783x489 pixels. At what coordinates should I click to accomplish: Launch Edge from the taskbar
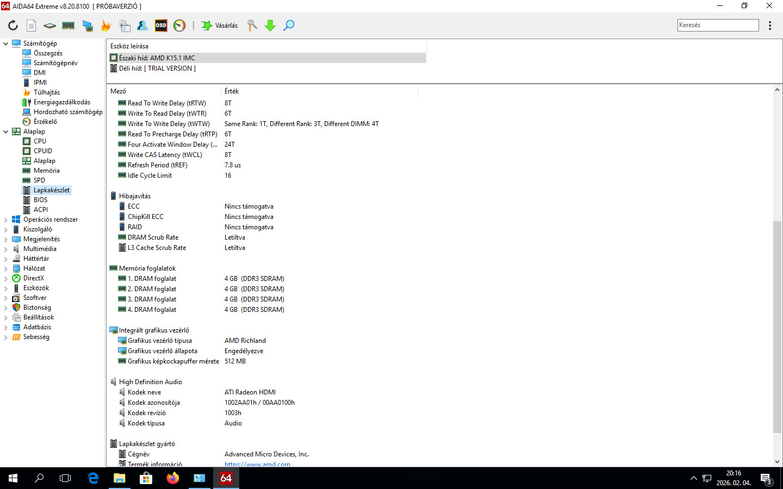pos(93,478)
